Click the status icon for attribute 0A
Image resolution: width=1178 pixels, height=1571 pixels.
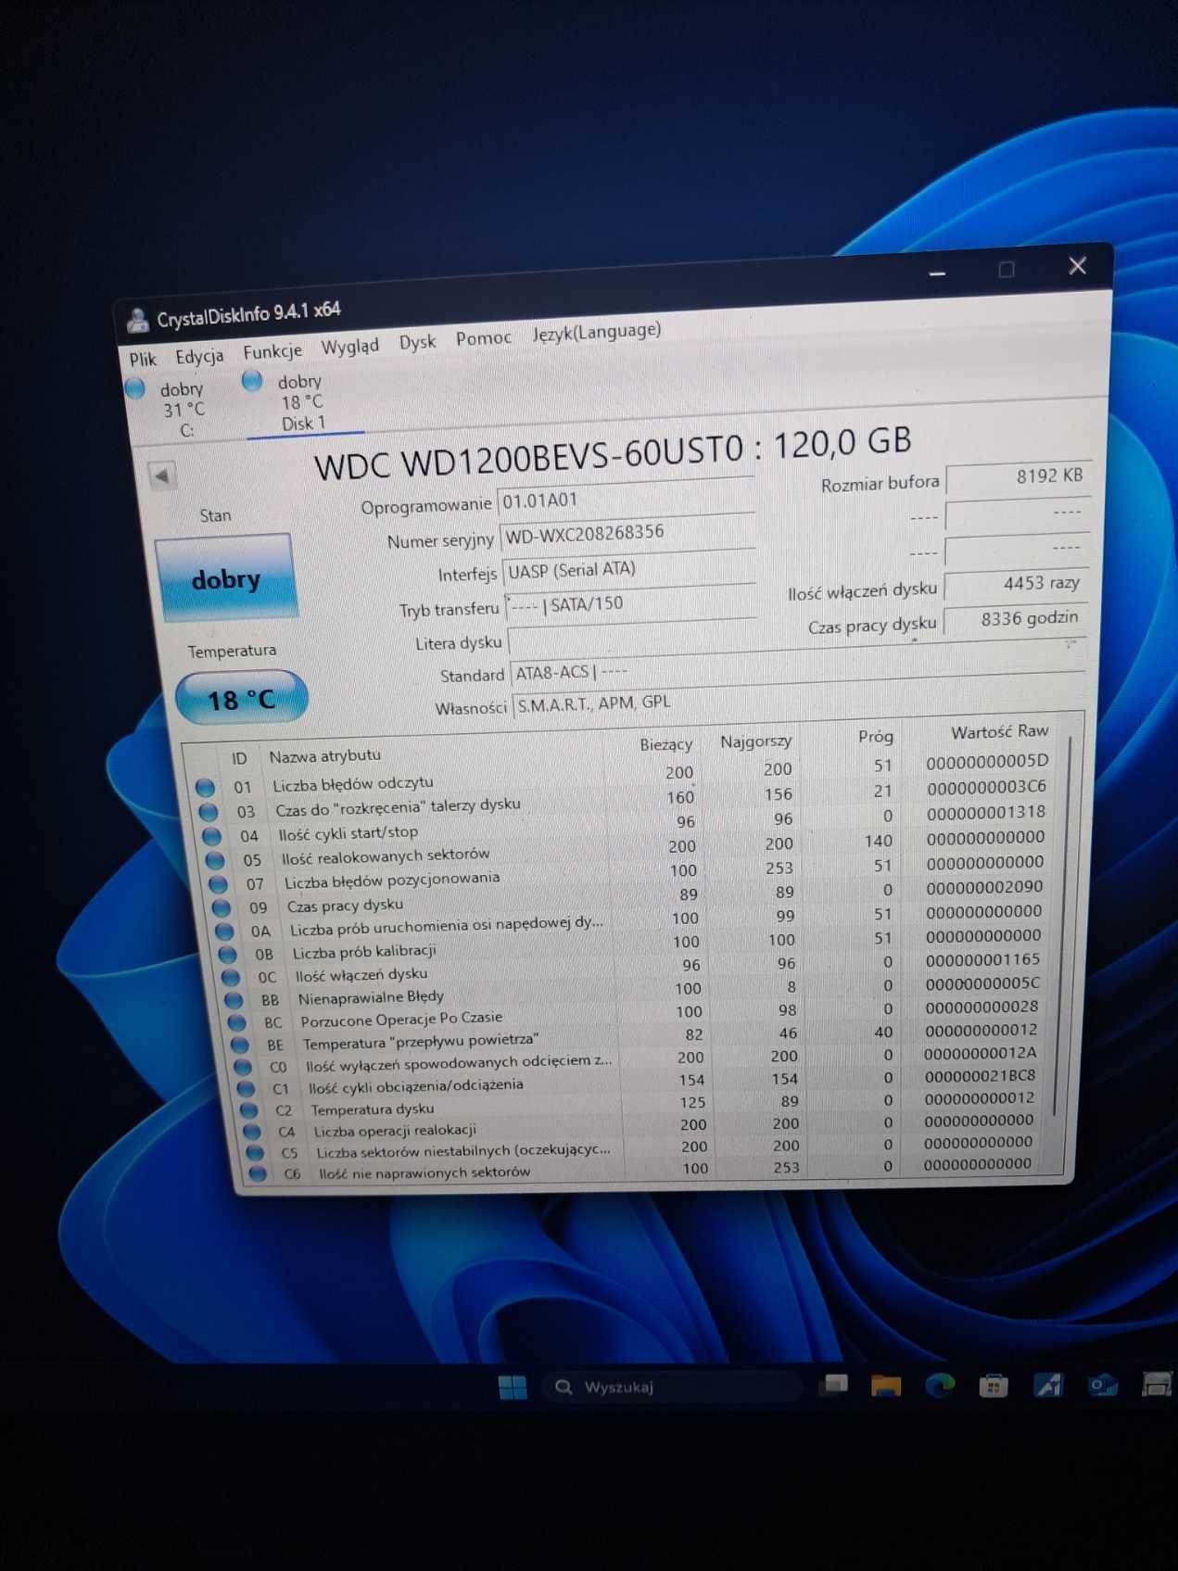click(x=224, y=931)
